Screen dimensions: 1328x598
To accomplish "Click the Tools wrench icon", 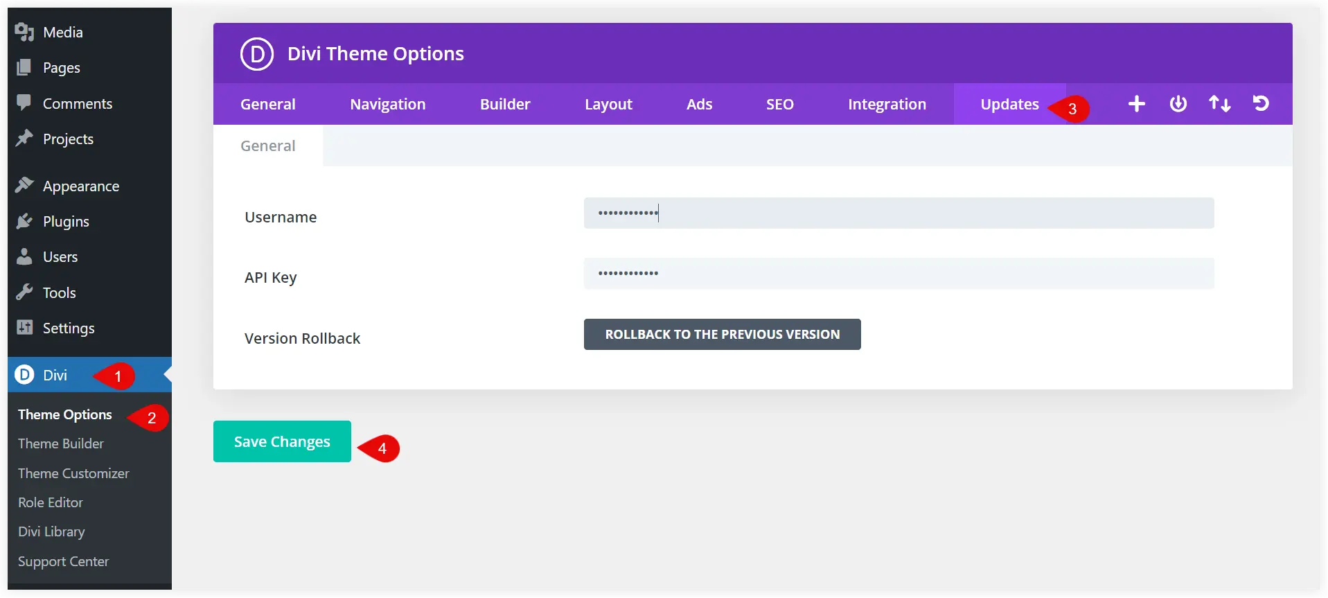I will [x=24, y=292].
